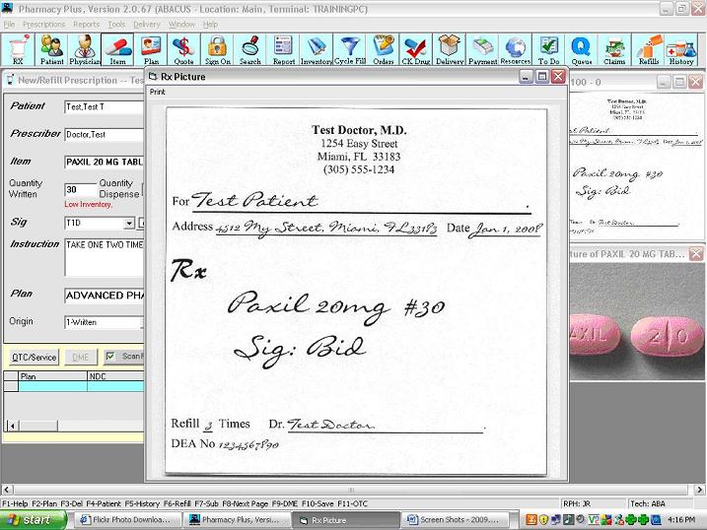Open the RX toolbar icon
The image size is (707, 530).
[18, 49]
